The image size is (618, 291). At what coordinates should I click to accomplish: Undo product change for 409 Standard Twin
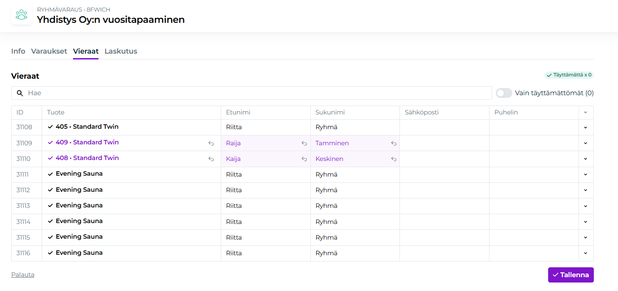tap(211, 143)
